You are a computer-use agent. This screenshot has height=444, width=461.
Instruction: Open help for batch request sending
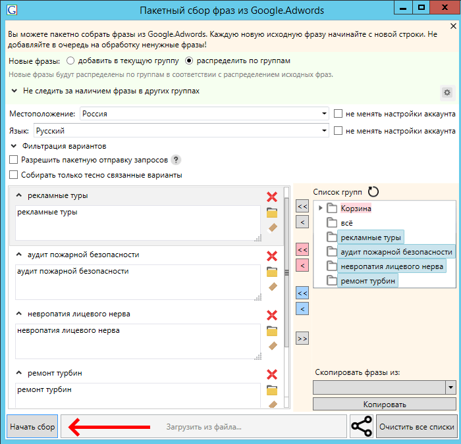pos(176,160)
